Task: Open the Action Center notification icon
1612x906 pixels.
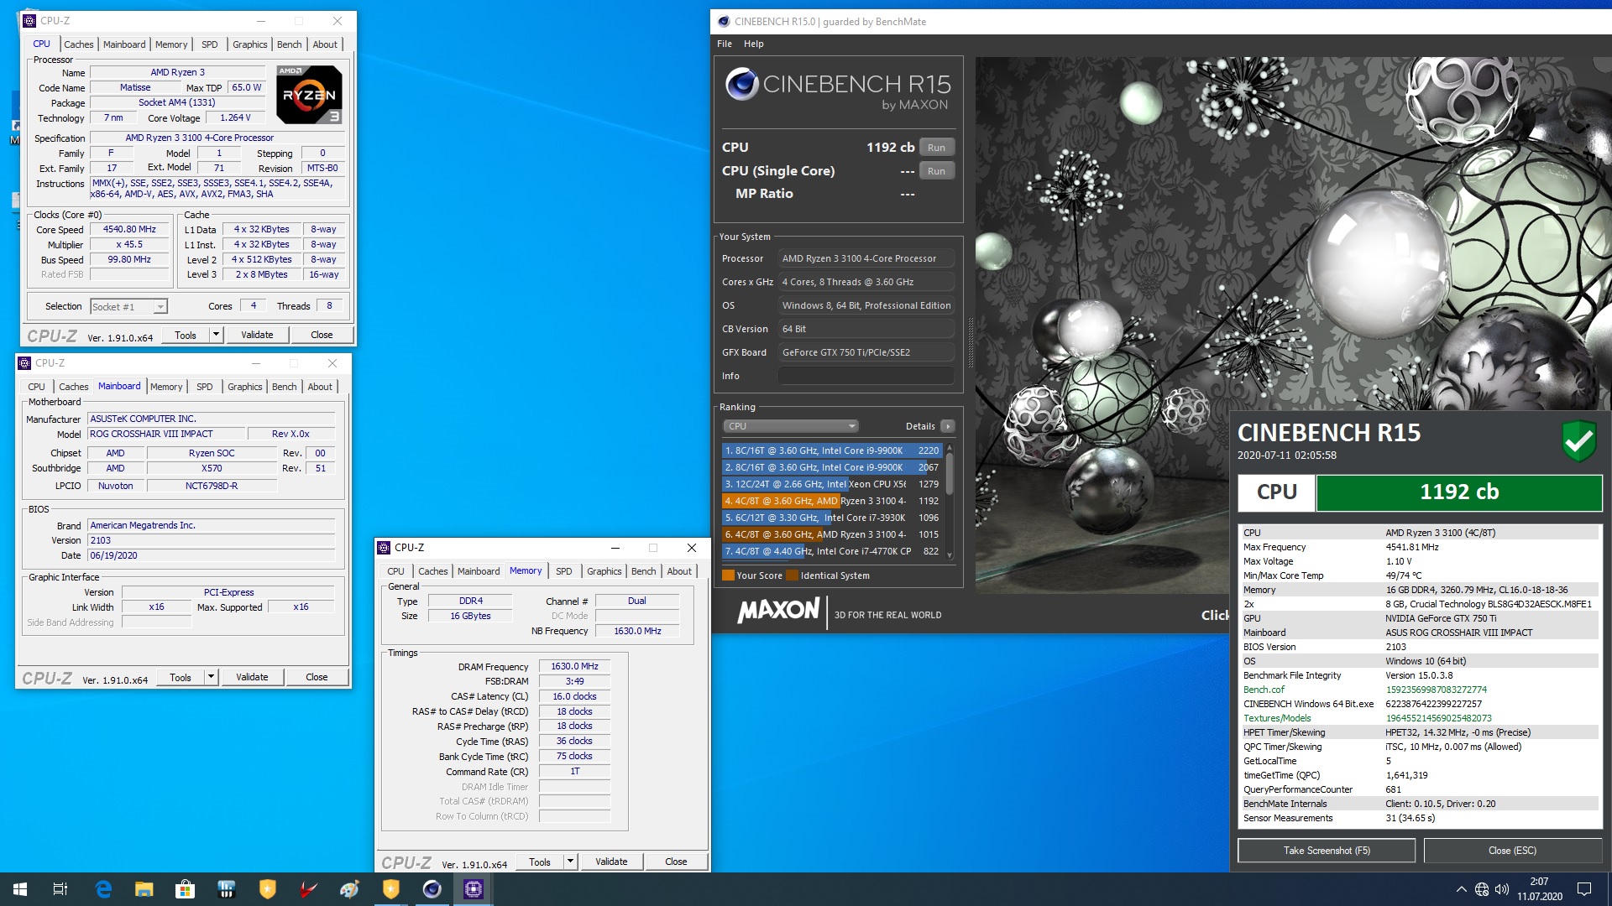Action: tap(1584, 889)
